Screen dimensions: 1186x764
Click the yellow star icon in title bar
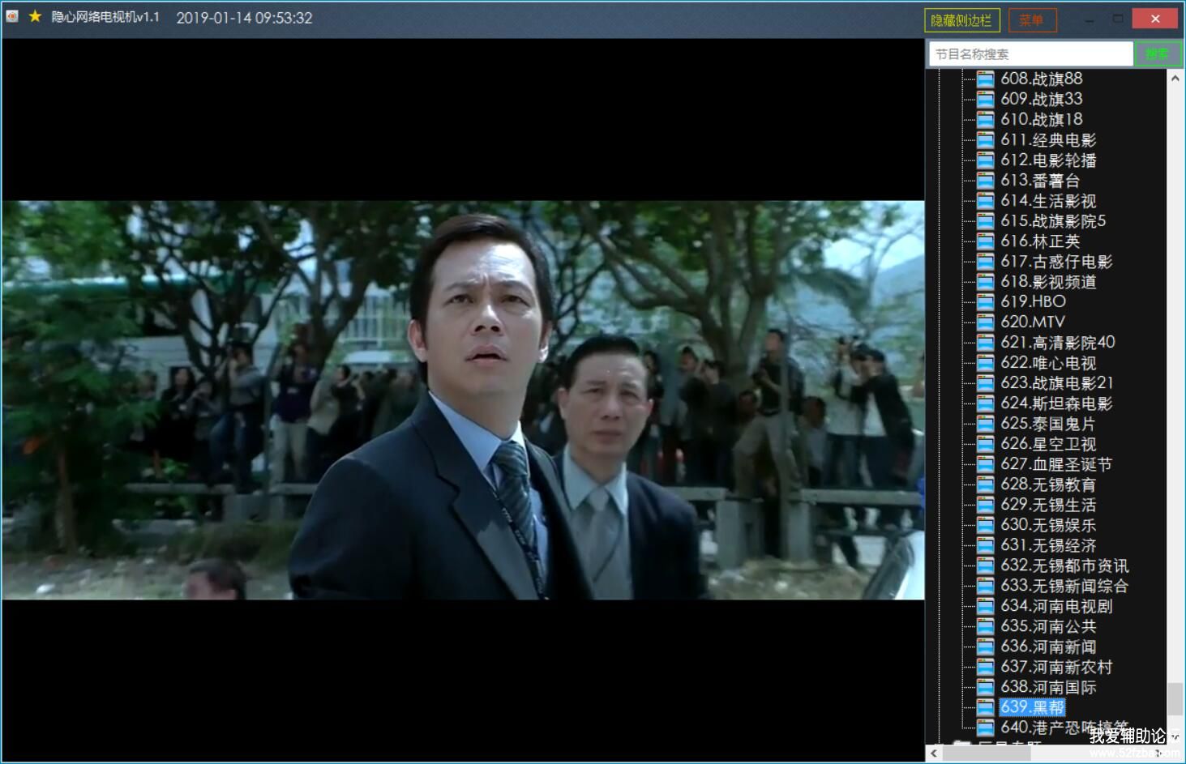tap(35, 17)
